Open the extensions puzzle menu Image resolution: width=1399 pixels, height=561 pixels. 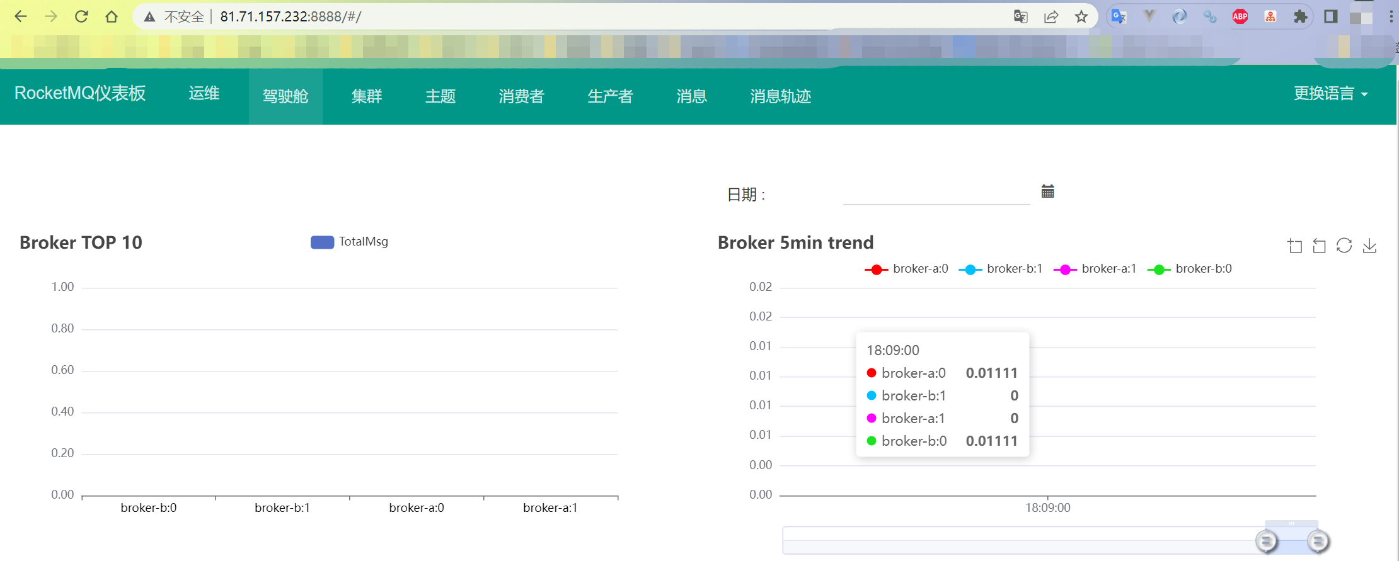(x=1300, y=17)
